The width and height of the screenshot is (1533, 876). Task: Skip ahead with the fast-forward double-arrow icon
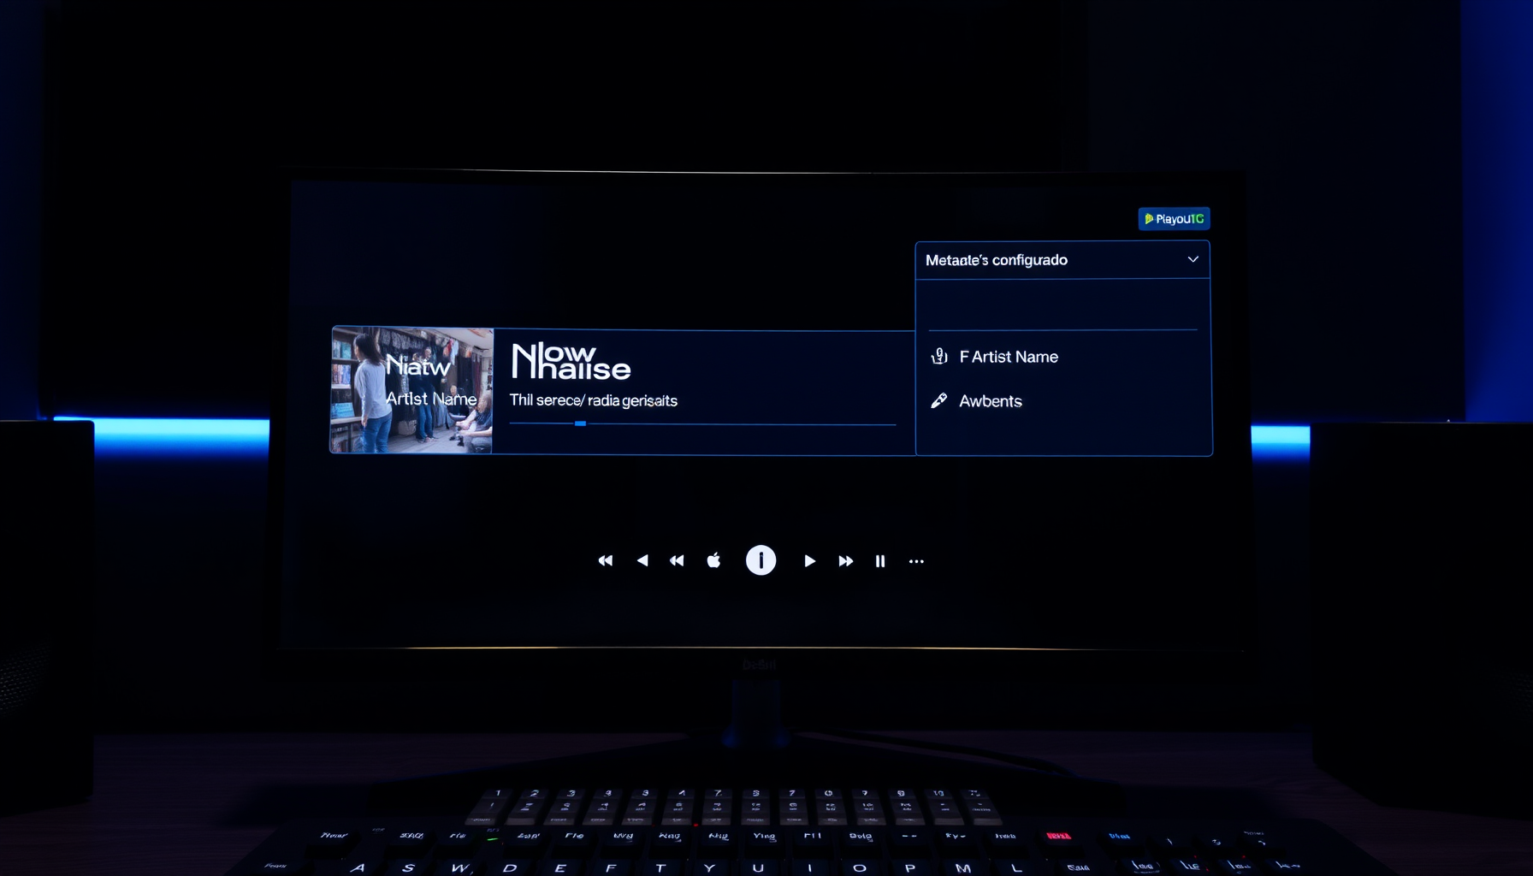(846, 561)
